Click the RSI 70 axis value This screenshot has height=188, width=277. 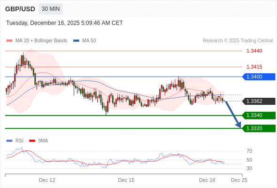[x=249, y=151]
